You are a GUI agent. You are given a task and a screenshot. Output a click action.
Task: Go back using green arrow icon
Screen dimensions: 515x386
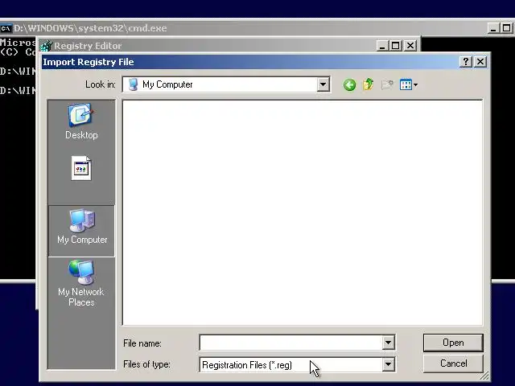coord(349,85)
